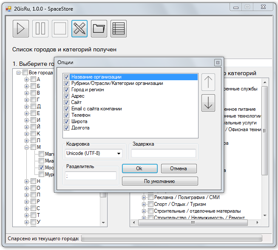The height and width of the screenshot is (250, 278).
Task: Check the Спорт / Отдых / Туризм checkbox
Action: click(x=151, y=204)
